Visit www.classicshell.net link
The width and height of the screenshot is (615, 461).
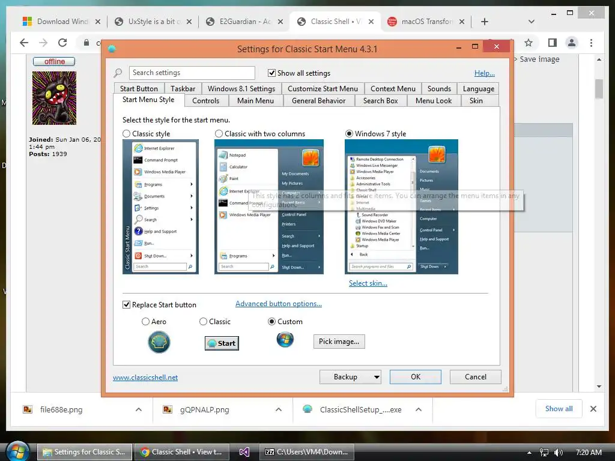pyautogui.click(x=145, y=377)
